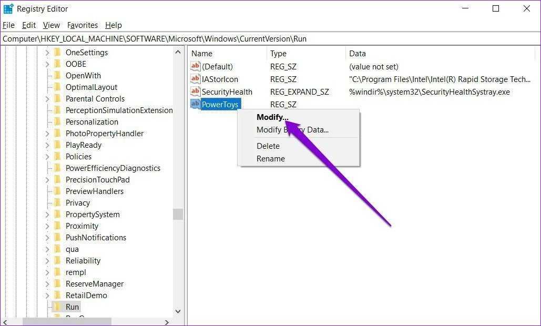Screen dimensions: 541x326
Task: Click the SecurityHealth value's ab icon
Action: click(196, 91)
